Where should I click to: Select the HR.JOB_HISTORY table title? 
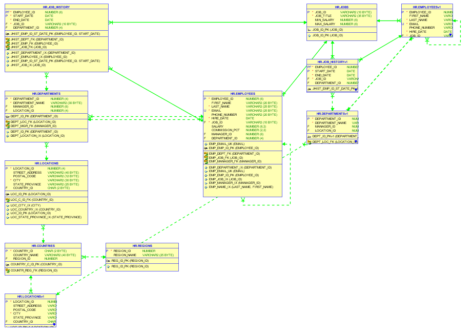click(56, 7)
